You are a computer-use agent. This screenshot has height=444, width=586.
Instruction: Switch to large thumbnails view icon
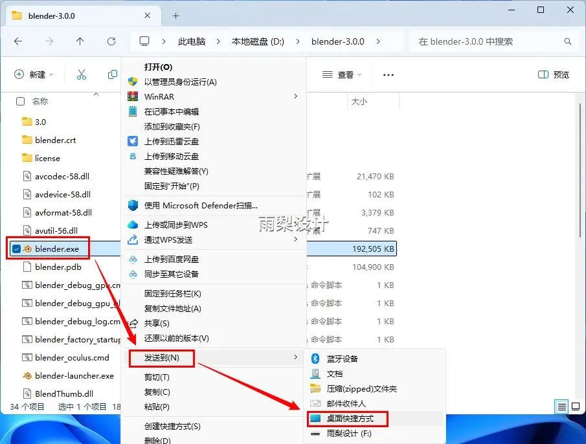point(576,406)
